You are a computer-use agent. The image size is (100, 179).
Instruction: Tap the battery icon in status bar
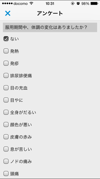94,4
